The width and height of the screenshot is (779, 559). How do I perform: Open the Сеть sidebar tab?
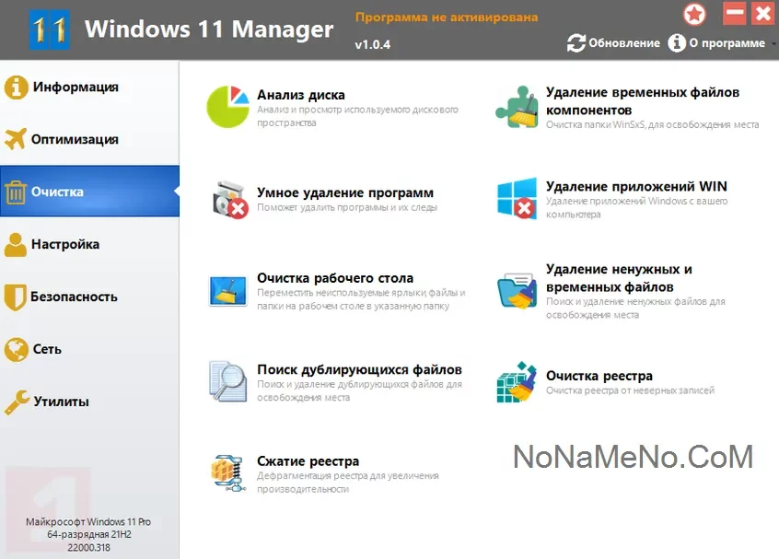tap(46, 350)
